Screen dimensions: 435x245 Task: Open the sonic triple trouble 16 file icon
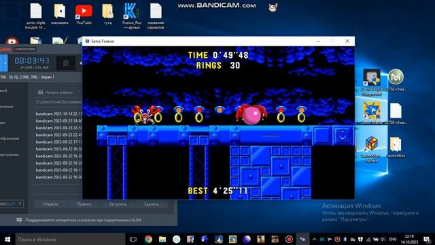pyautogui.click(x=36, y=16)
